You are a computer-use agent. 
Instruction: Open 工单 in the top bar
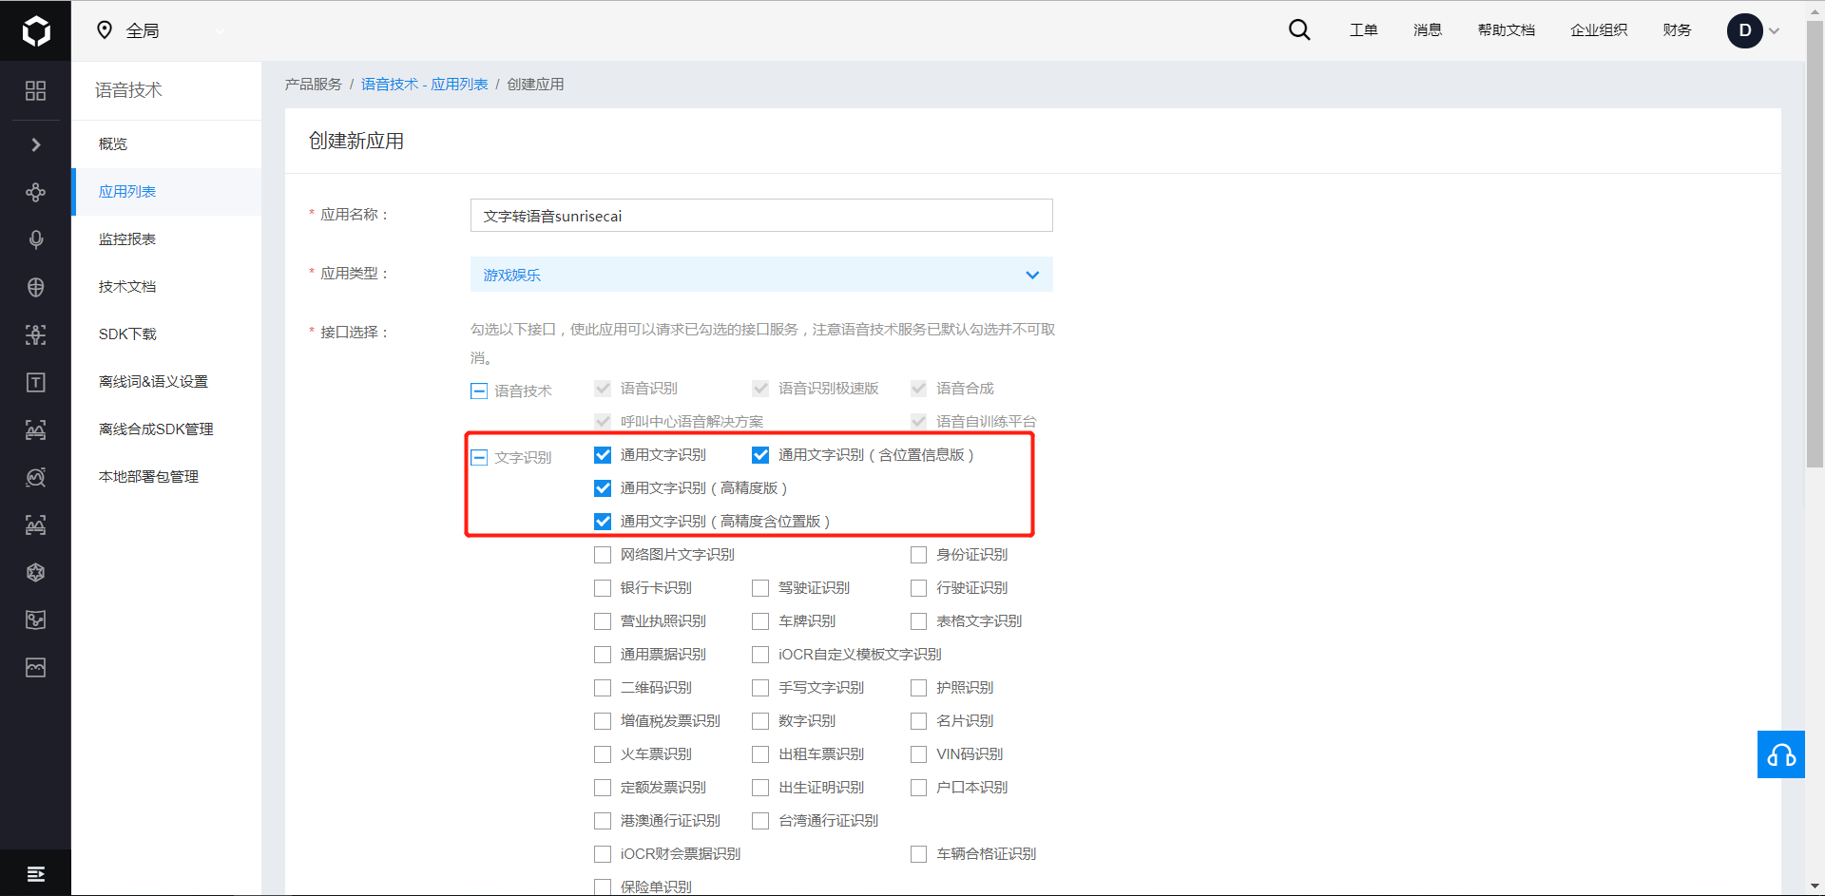point(1363,30)
